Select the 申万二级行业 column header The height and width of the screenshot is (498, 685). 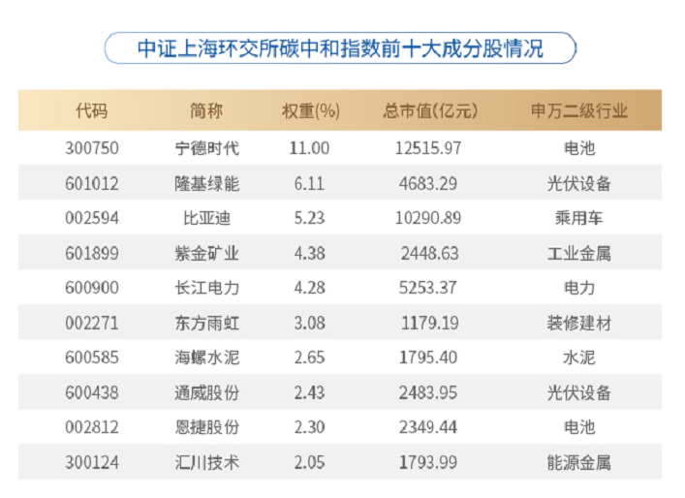[579, 111]
